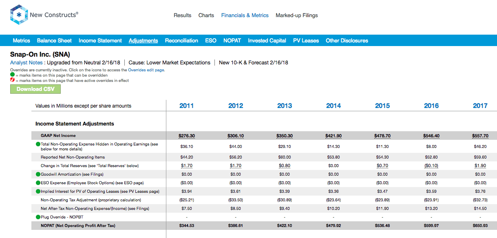Click the 2015 year column header
Viewport: 497px width, 238px height.
(x=382, y=106)
